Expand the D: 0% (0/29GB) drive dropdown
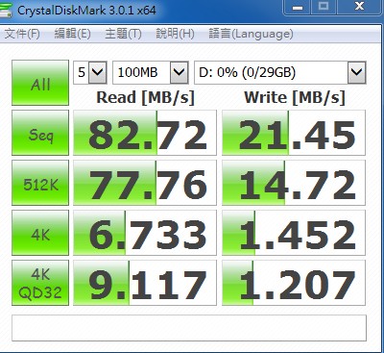 coord(280,73)
